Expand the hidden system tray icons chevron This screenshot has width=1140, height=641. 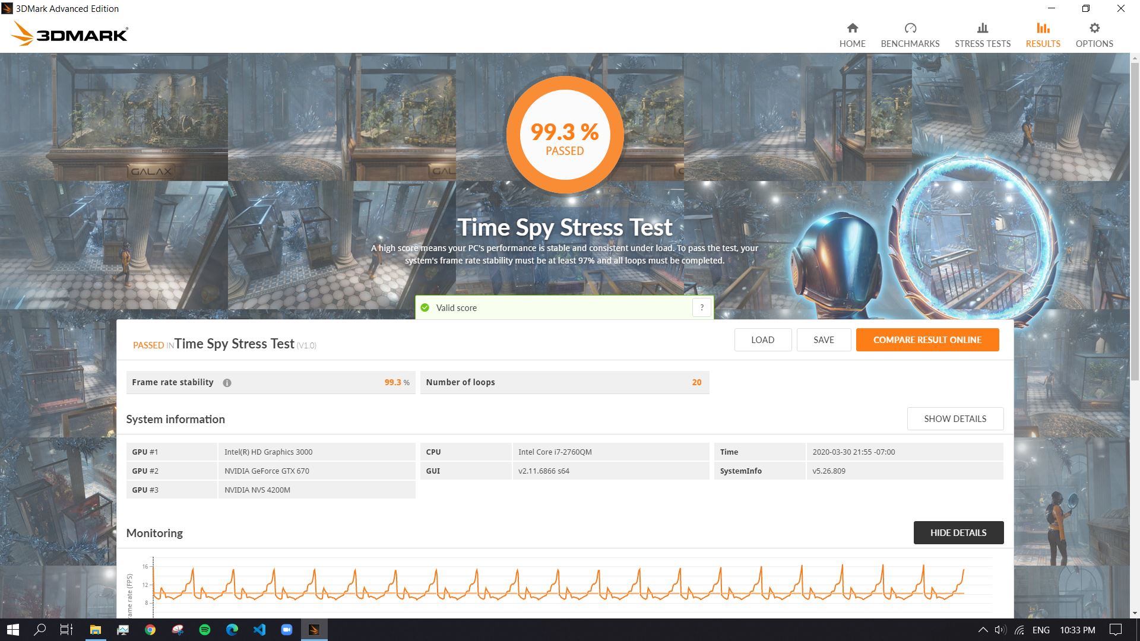point(983,630)
